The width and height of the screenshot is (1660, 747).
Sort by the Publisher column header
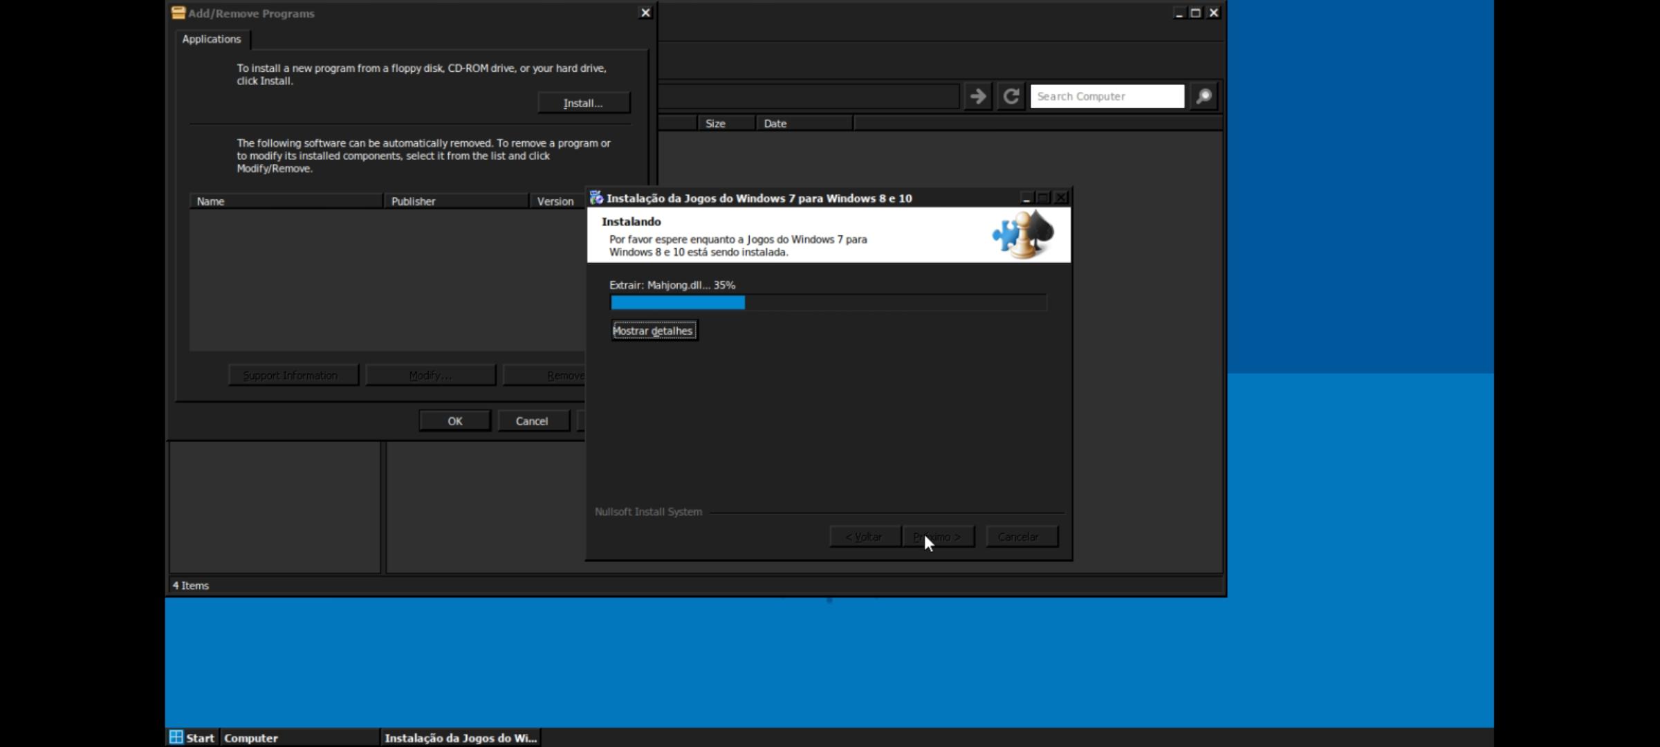coord(456,201)
